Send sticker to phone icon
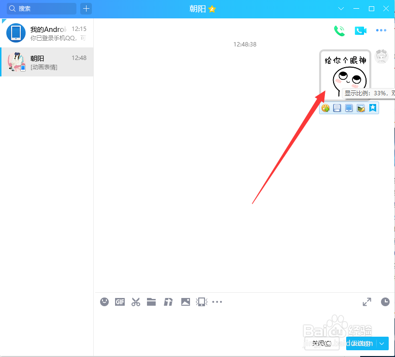Screen dimensions: 395x357 point(349,108)
